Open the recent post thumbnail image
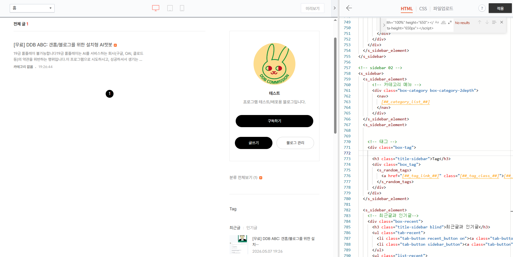The image size is (513, 257). (239, 245)
